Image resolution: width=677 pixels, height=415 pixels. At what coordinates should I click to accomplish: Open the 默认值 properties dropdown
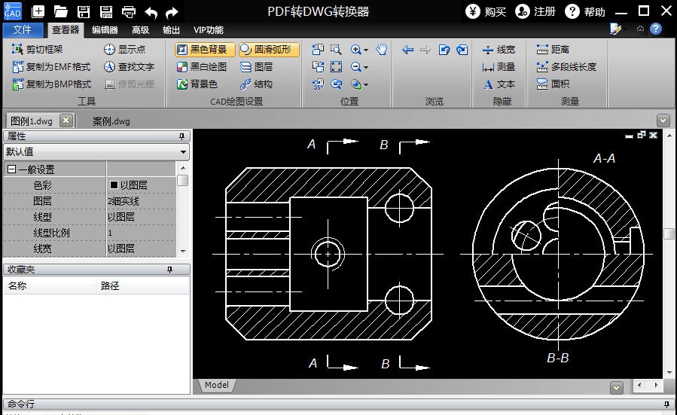click(x=183, y=151)
